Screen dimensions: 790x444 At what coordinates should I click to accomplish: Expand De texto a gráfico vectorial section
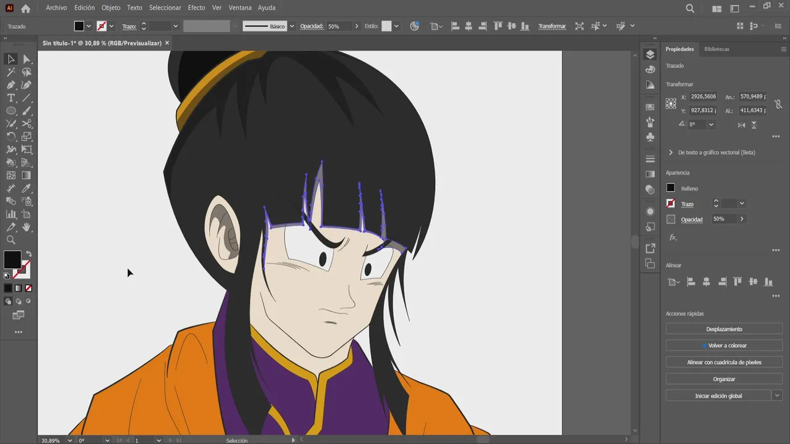pos(670,152)
